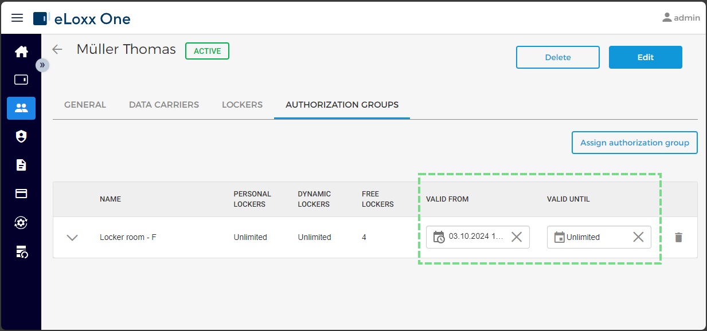This screenshot has width=707, height=331.
Task: Open the document reports icon in the sidebar
Action: [21, 165]
